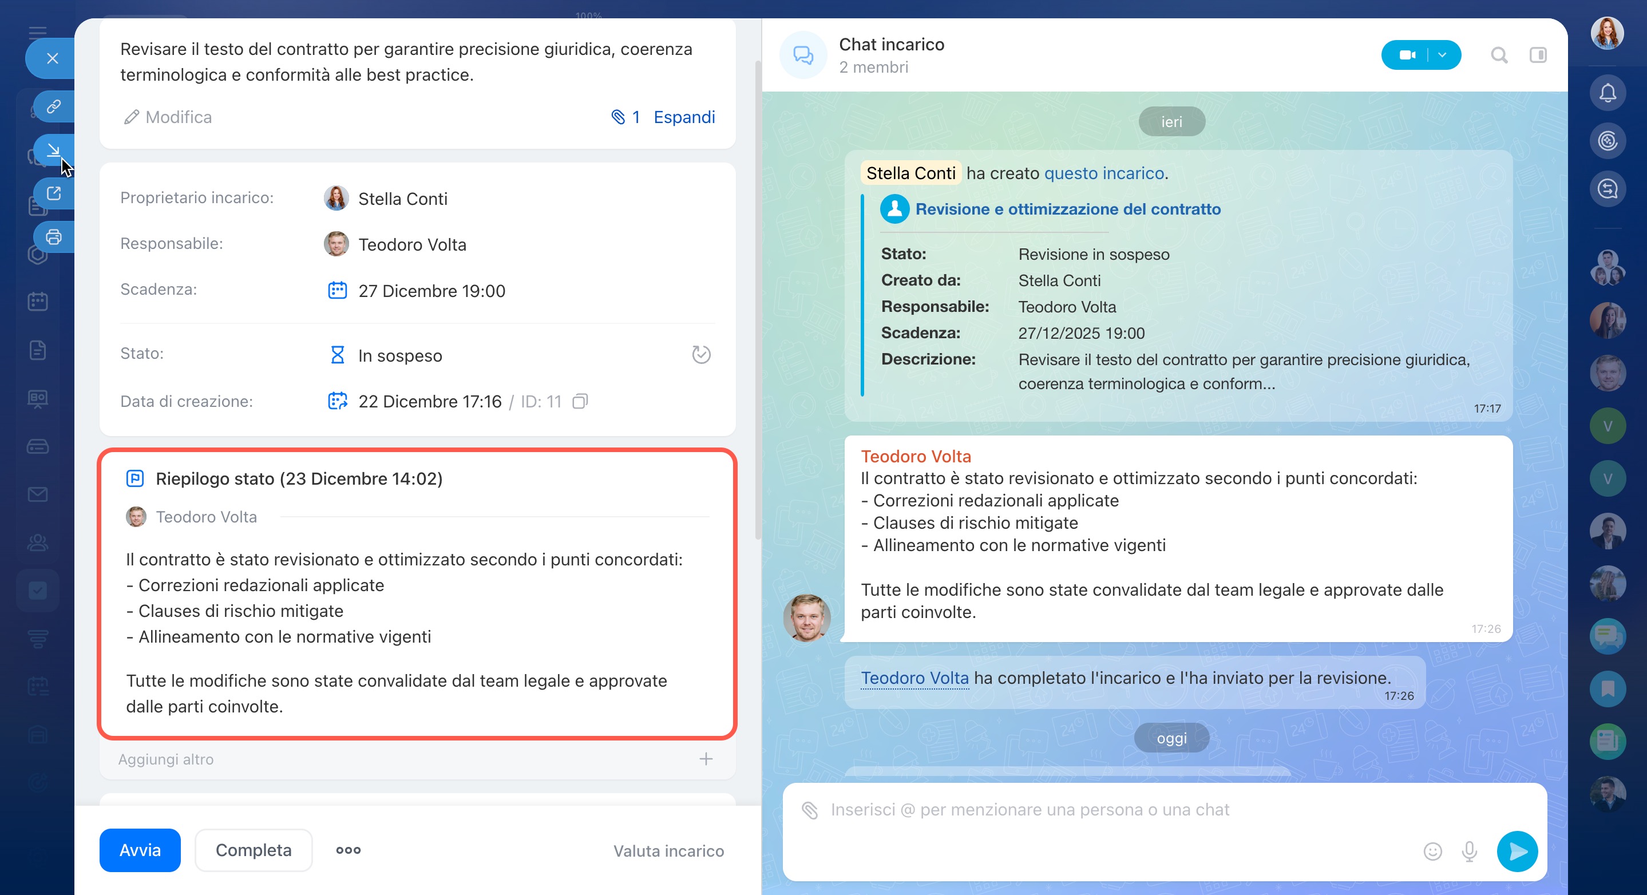Open the emoji picker
Image resolution: width=1647 pixels, height=895 pixels.
coord(1432,851)
